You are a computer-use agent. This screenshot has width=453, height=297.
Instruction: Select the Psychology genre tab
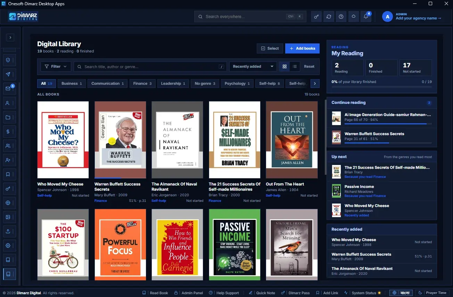coord(237,84)
